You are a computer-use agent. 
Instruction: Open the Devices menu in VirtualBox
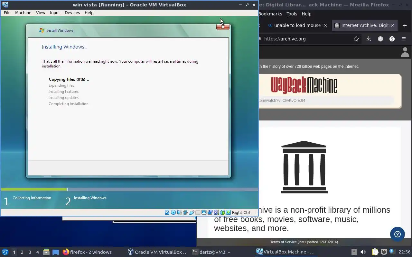[x=72, y=13]
